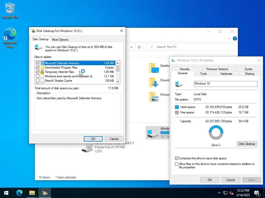Expand the File Explorer ribbon chevron
The image size is (265, 198).
(229, 38)
